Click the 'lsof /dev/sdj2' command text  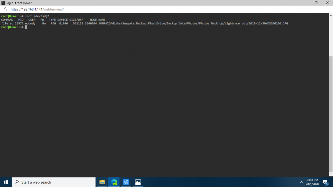(x=37, y=16)
